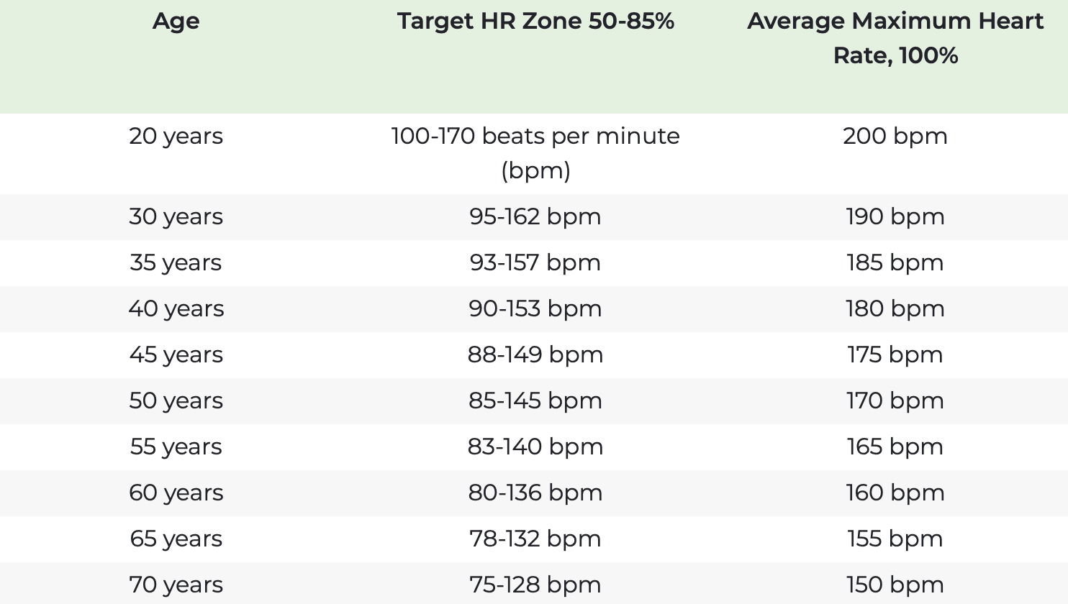The width and height of the screenshot is (1068, 604).
Task: Click the 185 bpm value
Action: click(x=895, y=262)
